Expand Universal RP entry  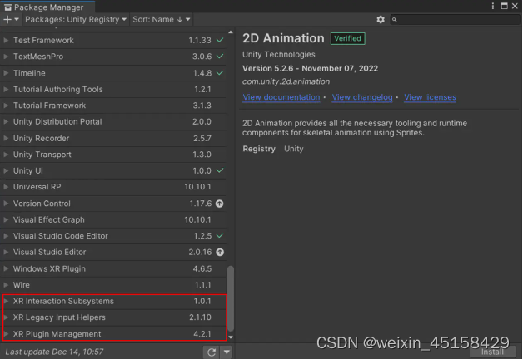point(6,187)
